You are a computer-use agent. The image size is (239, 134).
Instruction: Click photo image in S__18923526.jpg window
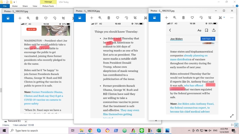pyautogui.click(x=117, y=70)
